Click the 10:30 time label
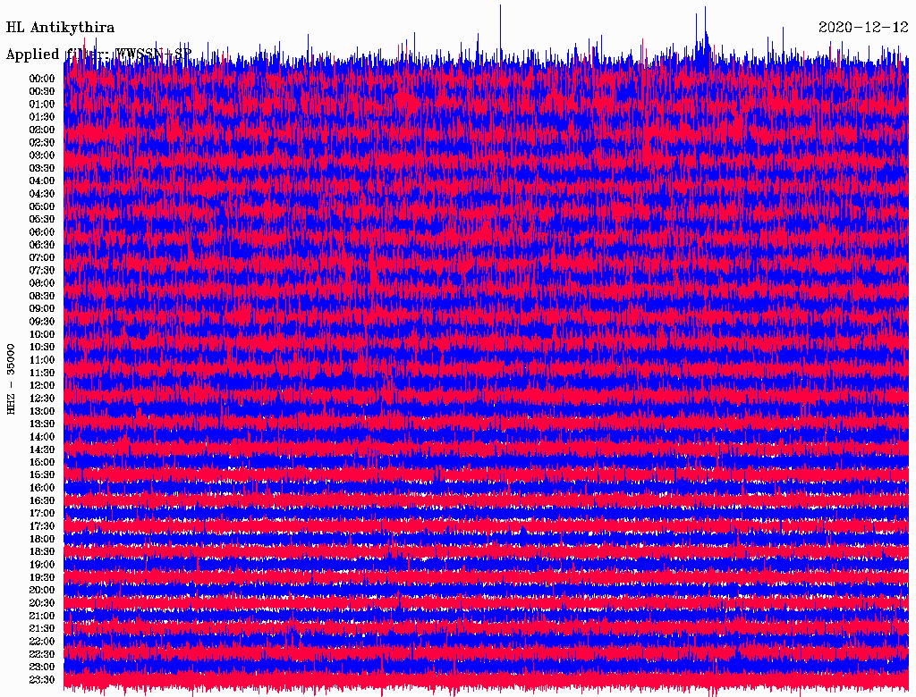The image size is (916, 697). click(x=42, y=348)
